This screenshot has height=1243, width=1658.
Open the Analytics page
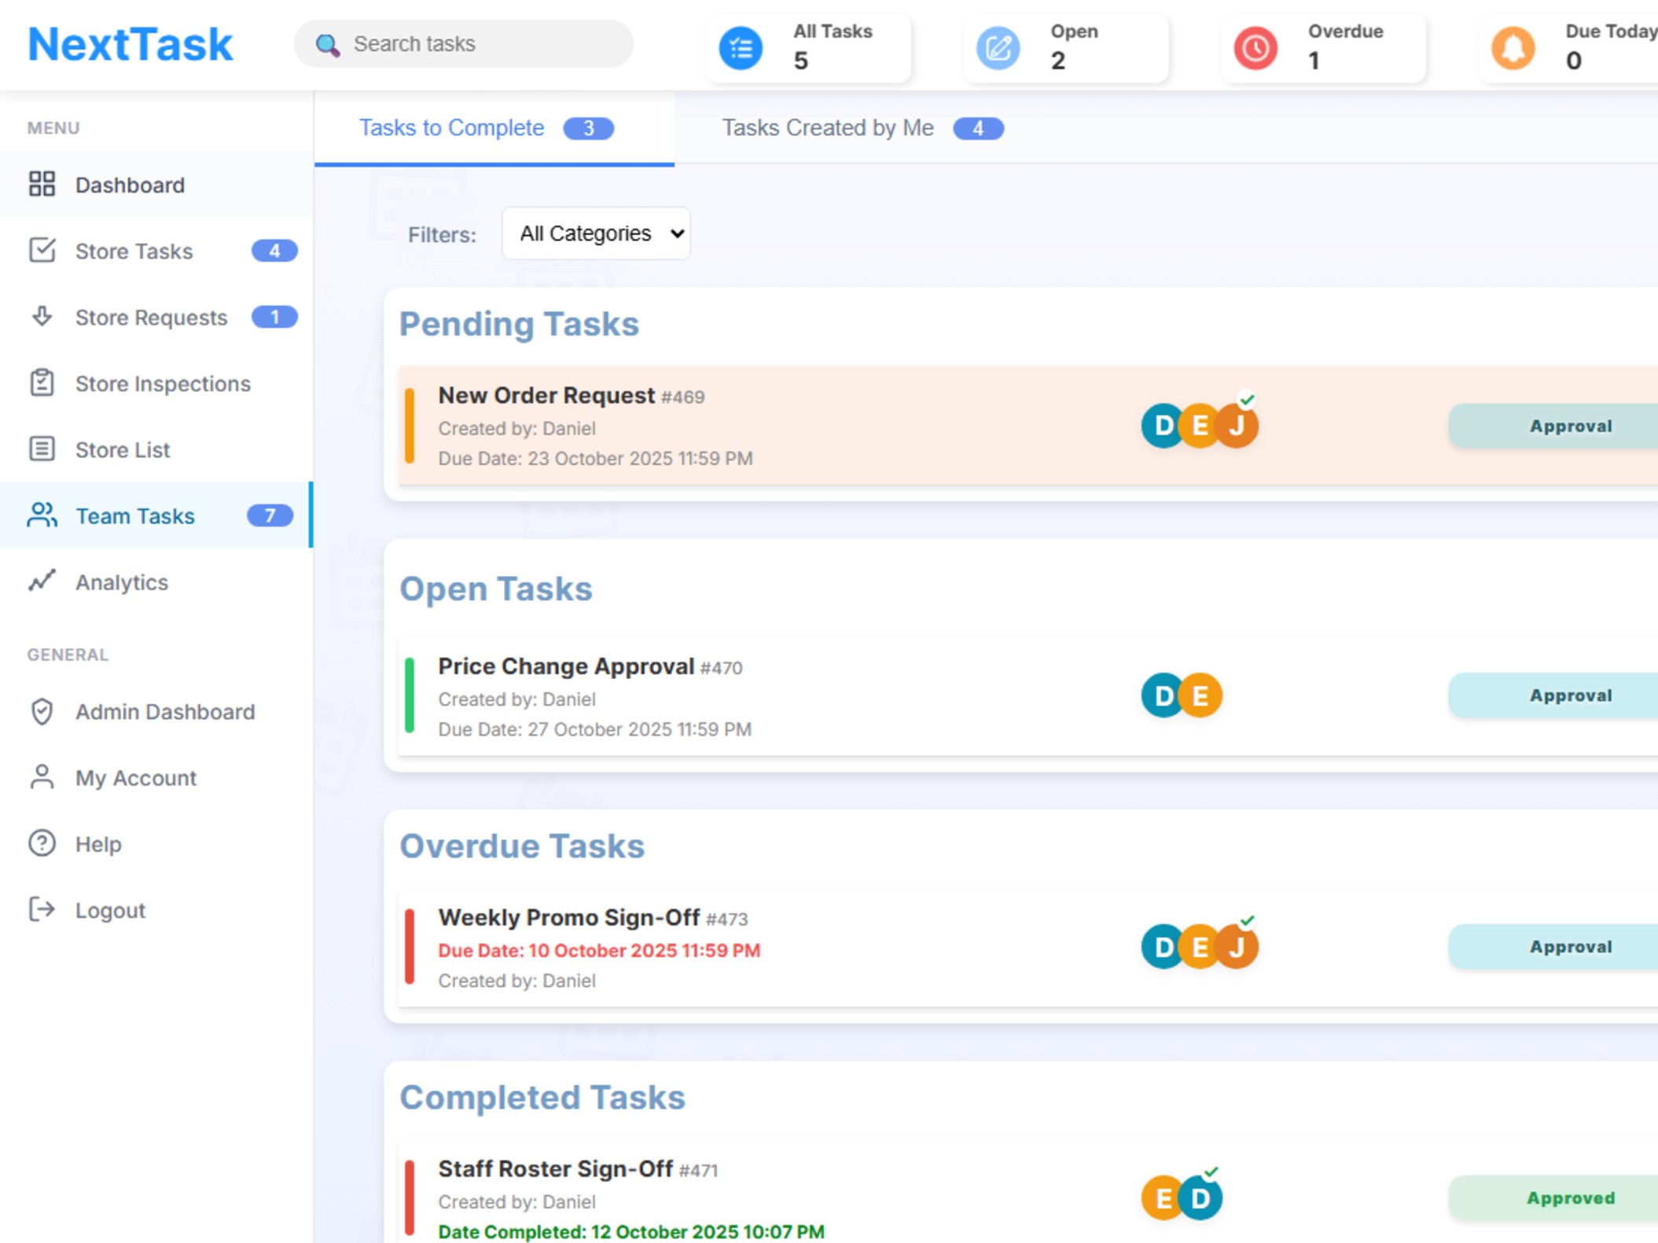156,581
